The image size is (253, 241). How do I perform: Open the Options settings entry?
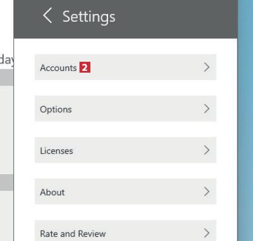pyautogui.click(x=126, y=108)
